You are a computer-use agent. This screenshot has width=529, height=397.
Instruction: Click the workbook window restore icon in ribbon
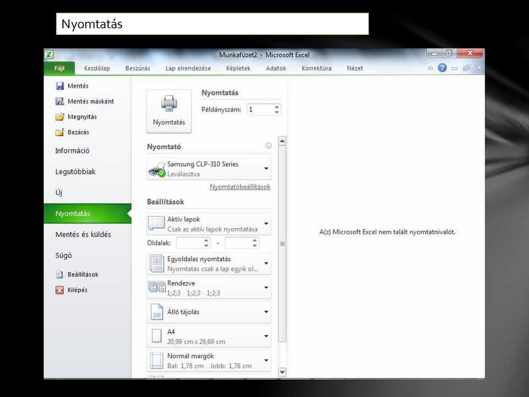point(467,68)
